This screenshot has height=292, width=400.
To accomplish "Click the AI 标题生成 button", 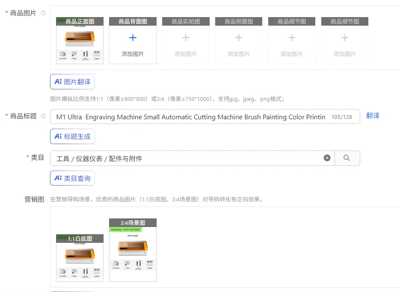I will (72, 136).
